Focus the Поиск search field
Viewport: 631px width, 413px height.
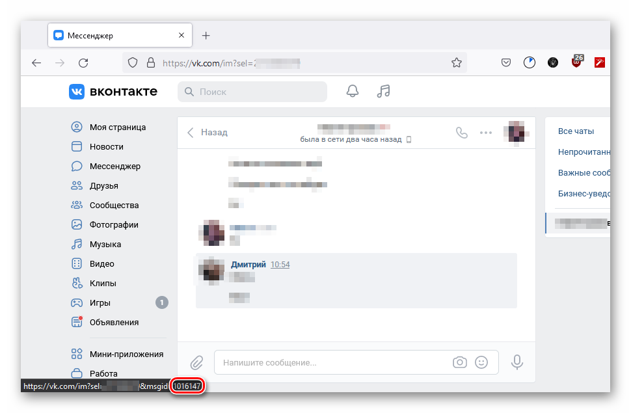[x=252, y=92]
